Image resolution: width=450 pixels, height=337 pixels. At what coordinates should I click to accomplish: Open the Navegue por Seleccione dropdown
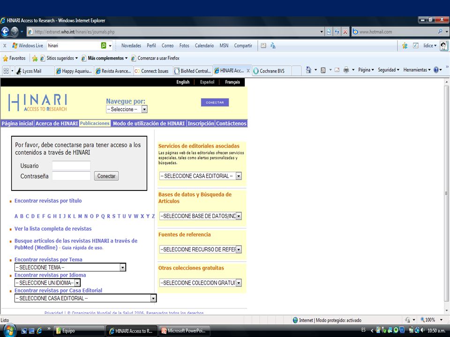(127, 109)
